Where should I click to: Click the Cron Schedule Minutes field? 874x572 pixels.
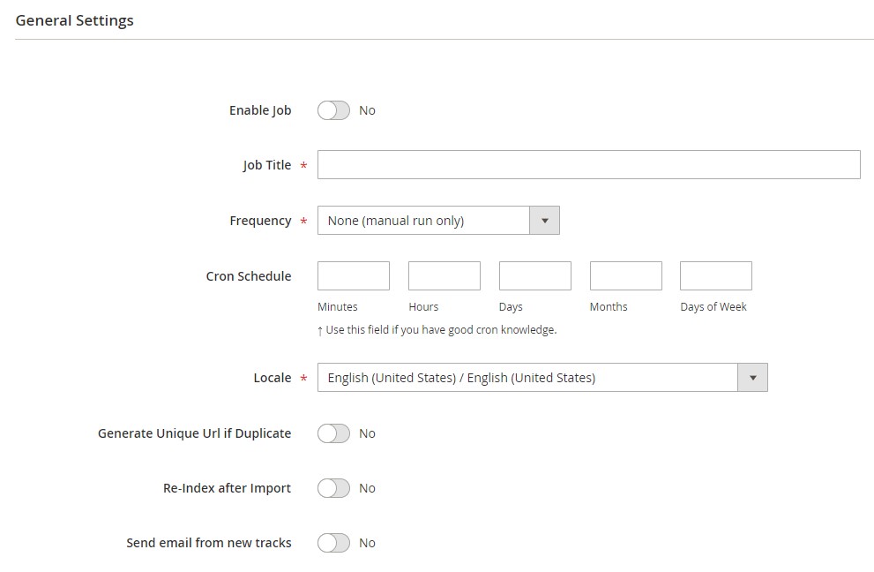354,275
